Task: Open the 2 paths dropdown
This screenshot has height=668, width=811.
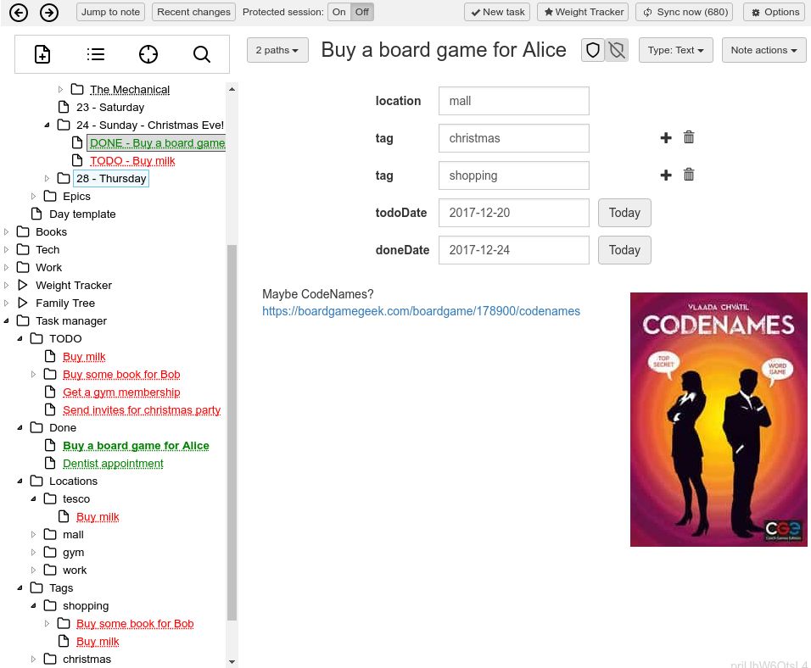Action: [277, 50]
